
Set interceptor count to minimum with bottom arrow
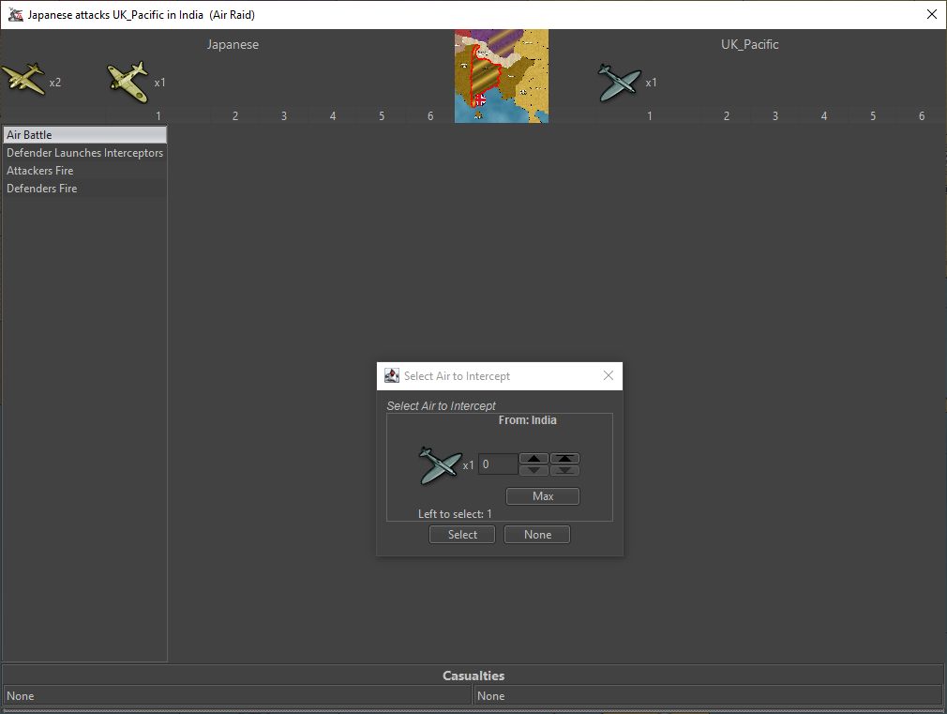point(564,470)
